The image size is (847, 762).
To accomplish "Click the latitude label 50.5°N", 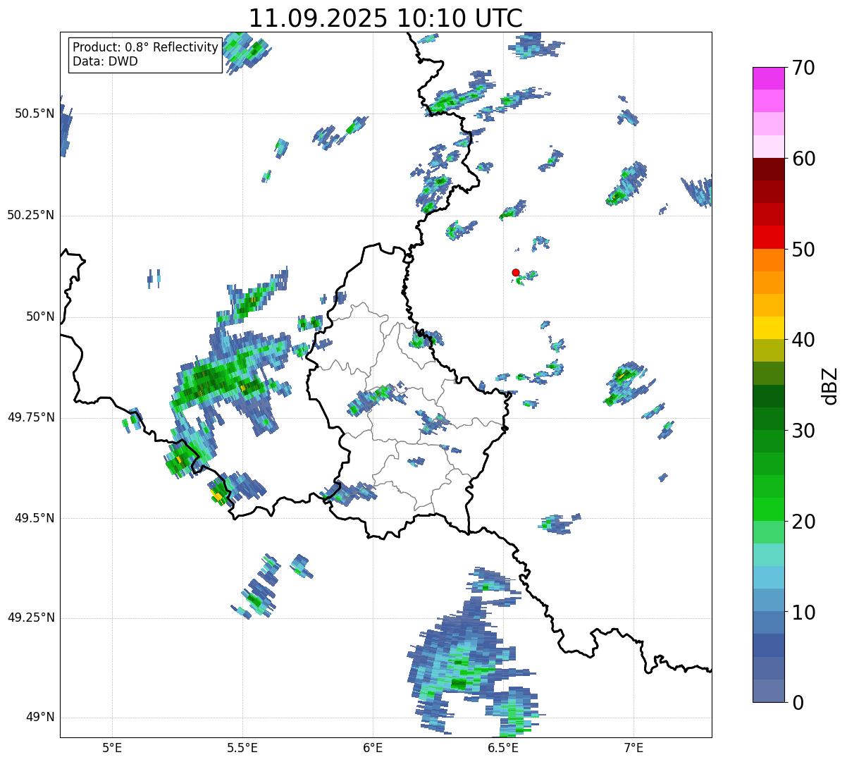I will pos(35,113).
